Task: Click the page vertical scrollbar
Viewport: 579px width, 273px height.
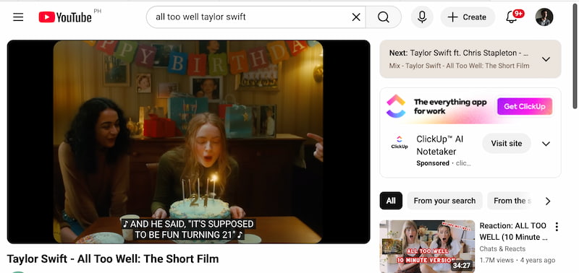Action: 575,56
